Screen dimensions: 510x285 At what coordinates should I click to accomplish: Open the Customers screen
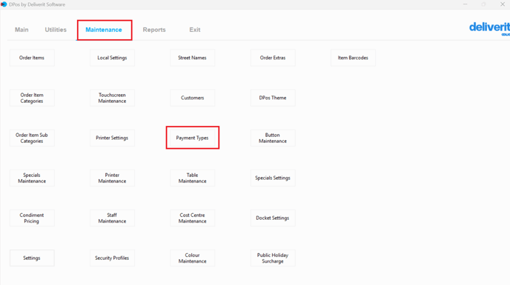[192, 98]
